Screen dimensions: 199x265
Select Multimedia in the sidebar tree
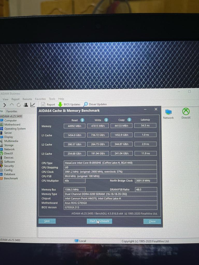[x=11, y=141]
